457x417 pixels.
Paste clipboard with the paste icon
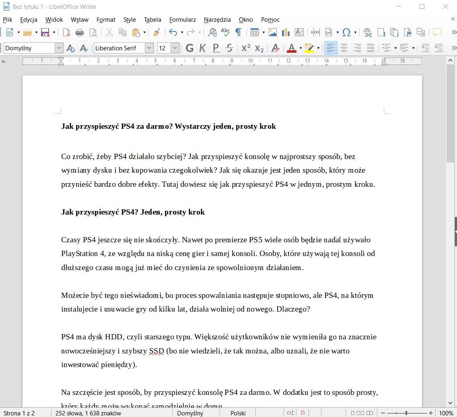click(136, 32)
